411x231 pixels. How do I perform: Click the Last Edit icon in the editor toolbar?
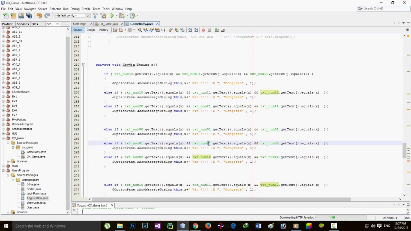(x=115, y=30)
